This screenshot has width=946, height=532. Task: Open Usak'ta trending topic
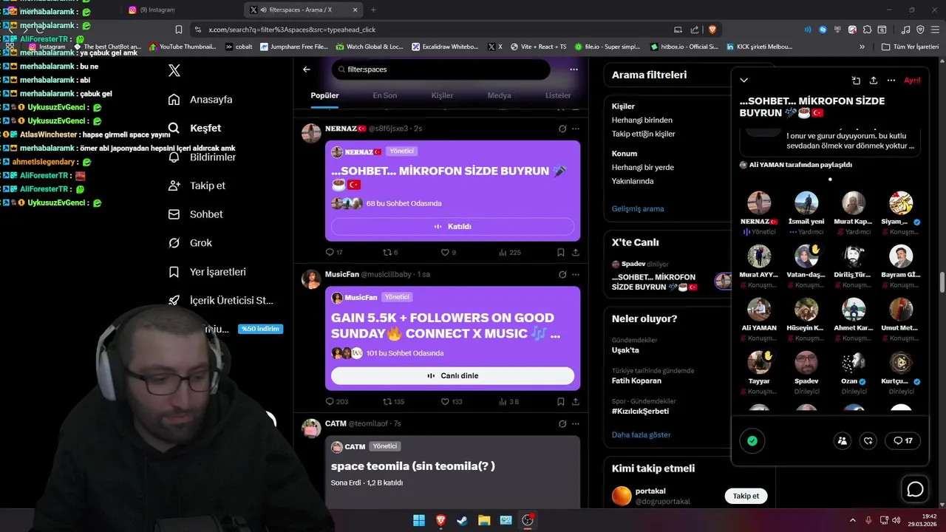(625, 350)
